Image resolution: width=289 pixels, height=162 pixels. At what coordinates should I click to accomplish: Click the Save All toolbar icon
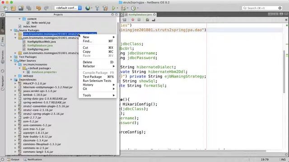(28, 8)
